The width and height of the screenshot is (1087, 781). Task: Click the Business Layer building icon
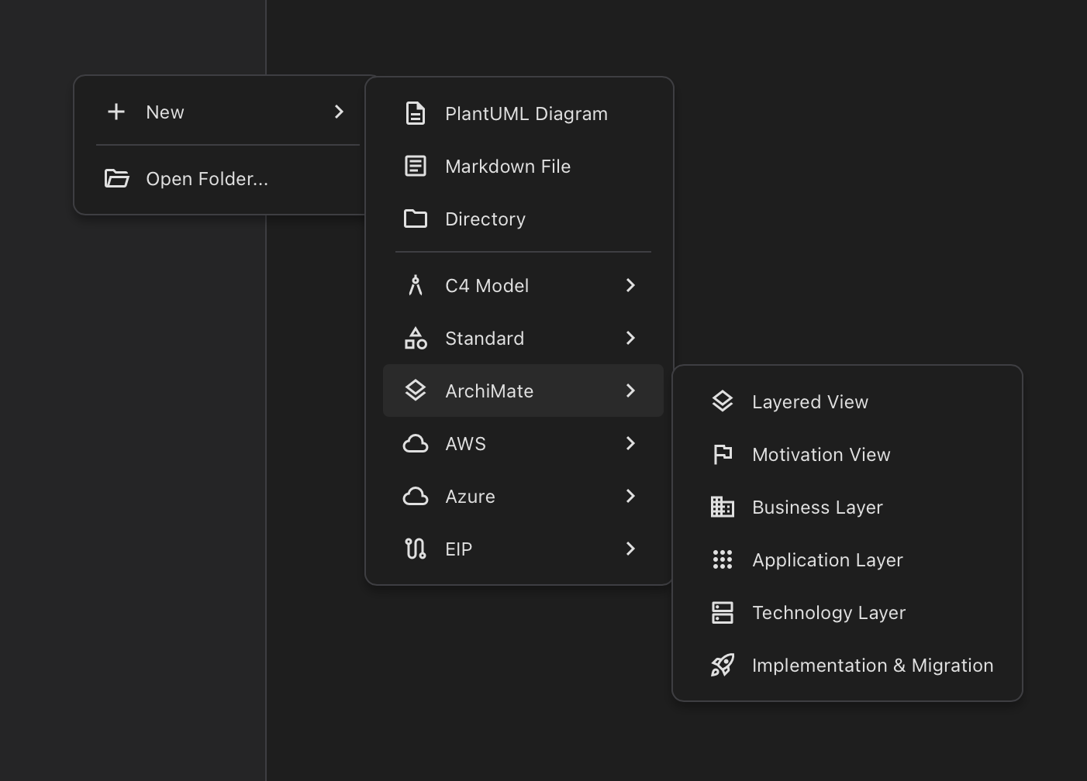click(x=723, y=507)
